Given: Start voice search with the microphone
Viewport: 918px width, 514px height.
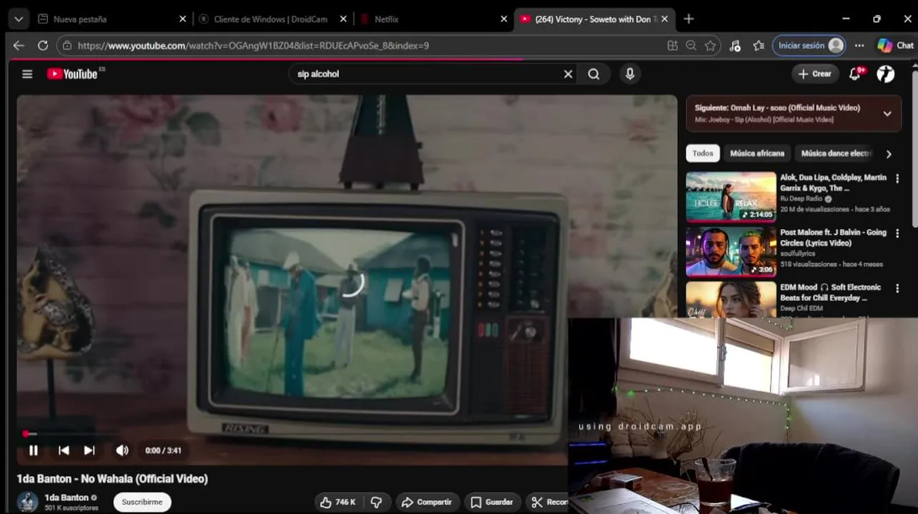Looking at the screenshot, I should pyautogui.click(x=630, y=74).
